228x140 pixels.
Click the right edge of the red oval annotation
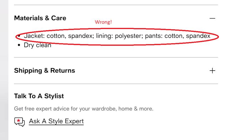pyautogui.click(x=218, y=37)
